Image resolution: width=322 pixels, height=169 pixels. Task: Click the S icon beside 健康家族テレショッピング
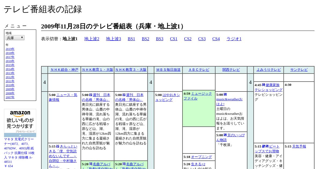(x=264, y=85)
